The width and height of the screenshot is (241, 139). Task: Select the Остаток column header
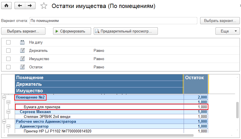click(196, 84)
